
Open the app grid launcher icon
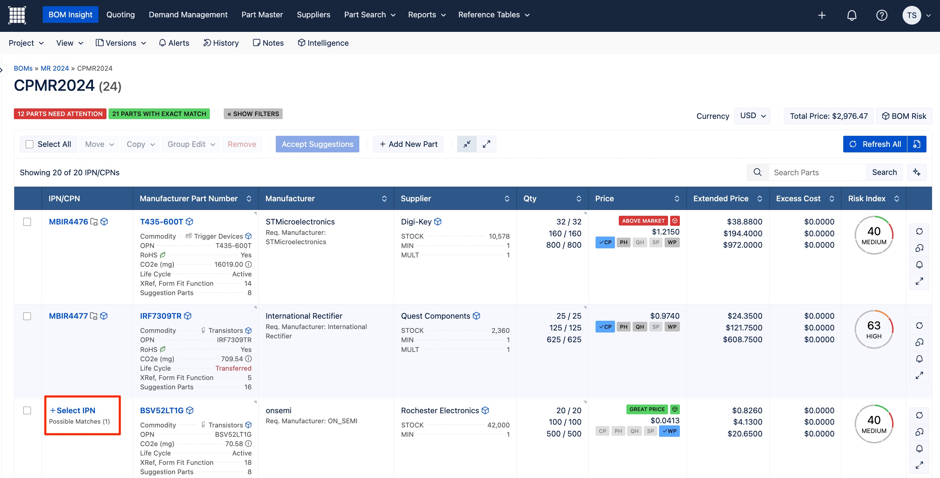pos(17,15)
